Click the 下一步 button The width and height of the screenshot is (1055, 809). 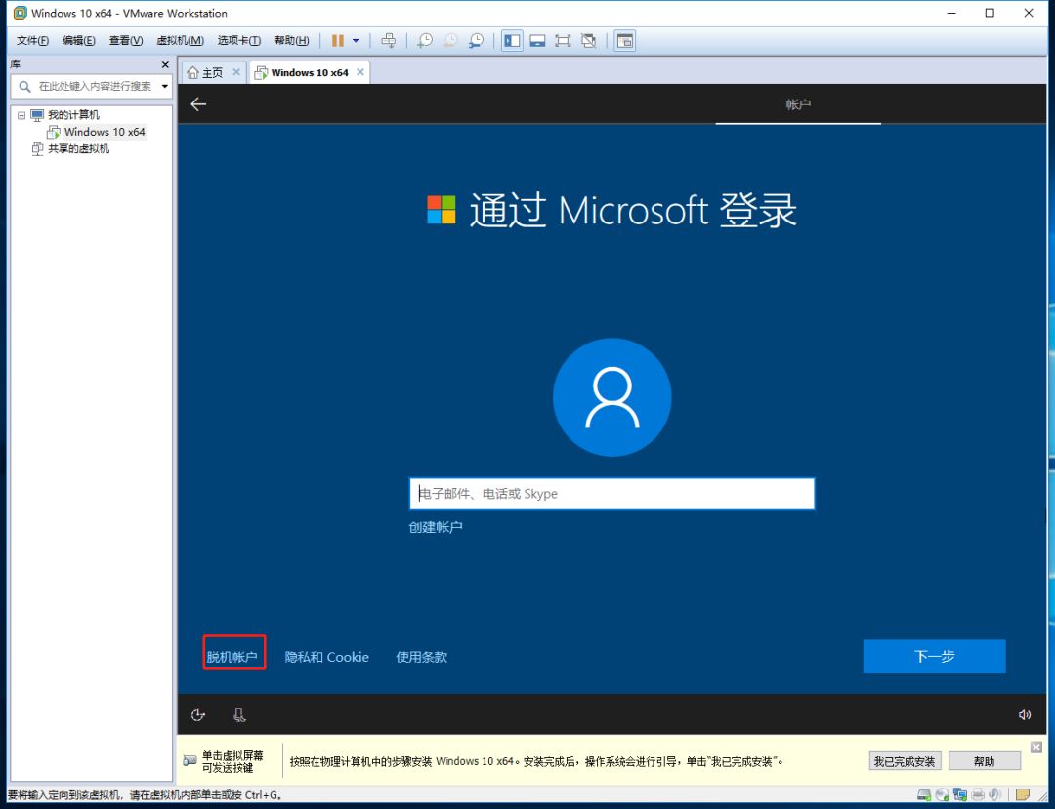934,656
